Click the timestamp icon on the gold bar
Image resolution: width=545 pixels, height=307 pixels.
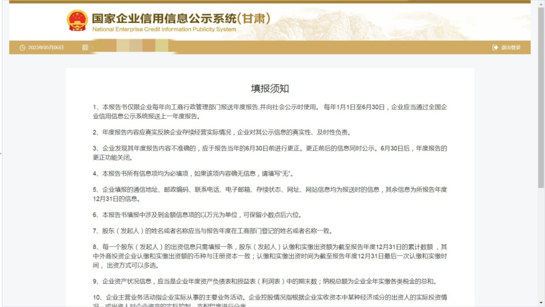click(x=21, y=48)
